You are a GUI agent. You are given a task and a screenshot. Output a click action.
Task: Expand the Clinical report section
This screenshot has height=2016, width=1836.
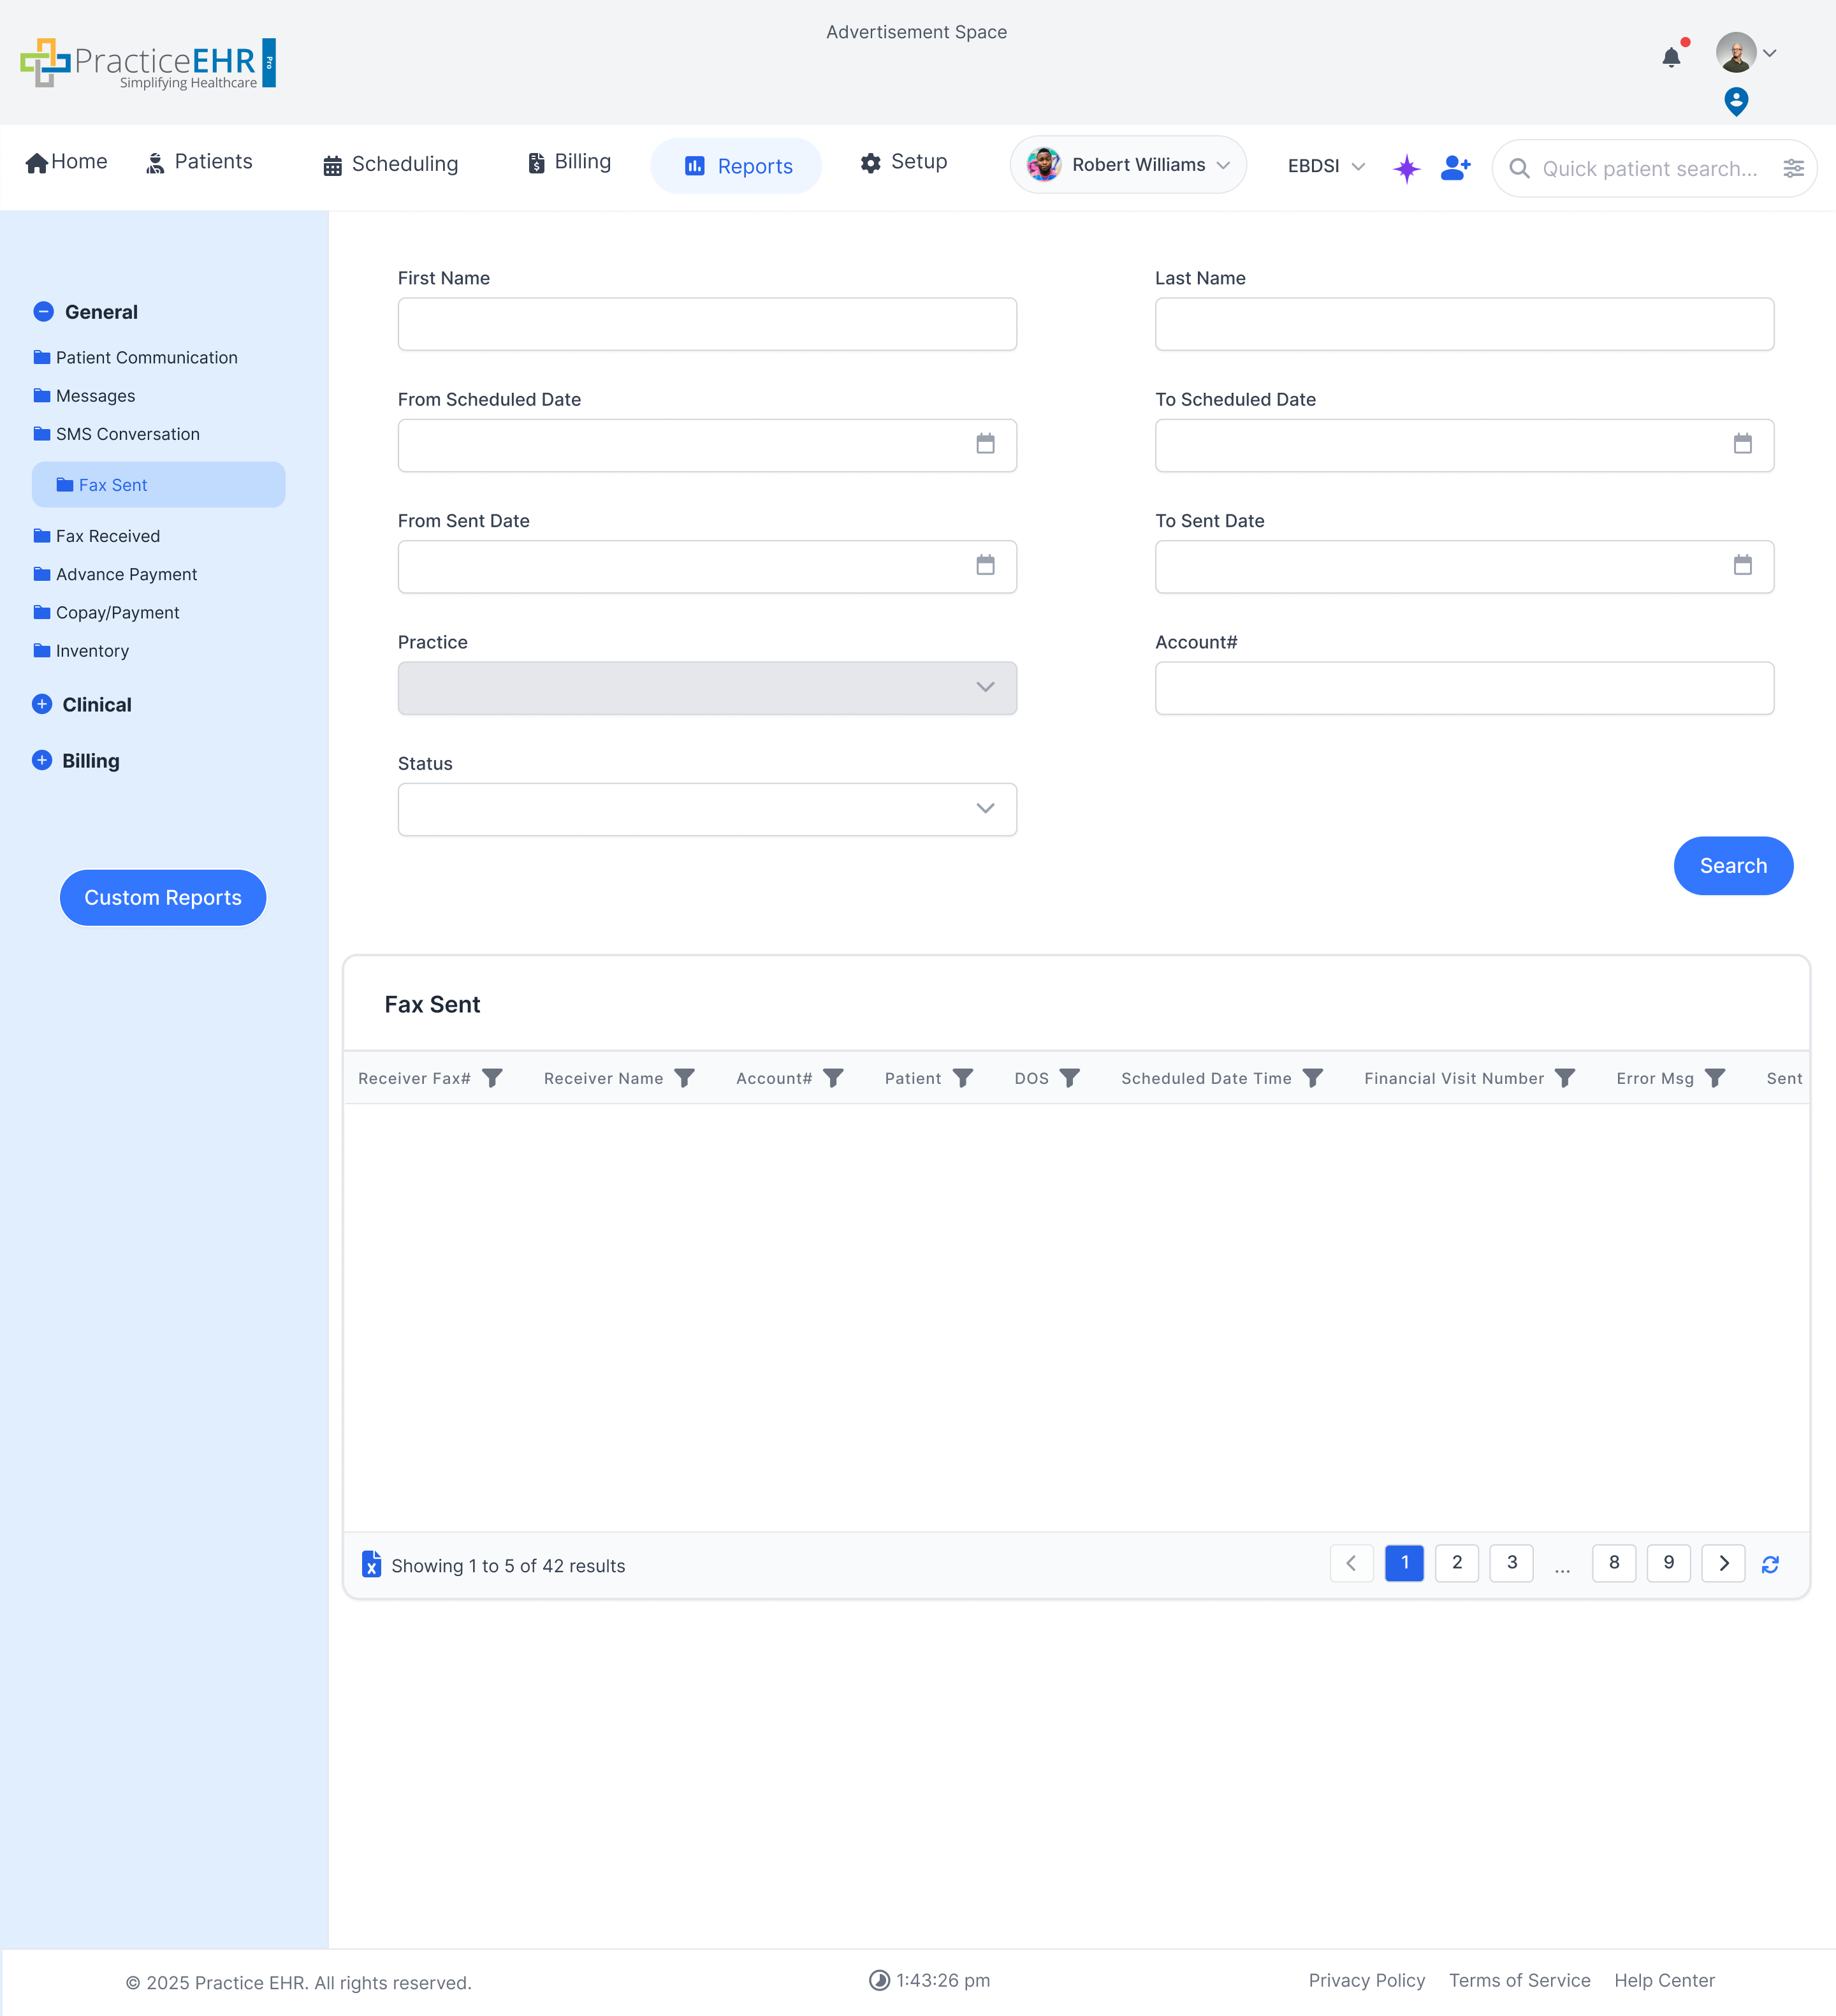pyautogui.click(x=42, y=704)
